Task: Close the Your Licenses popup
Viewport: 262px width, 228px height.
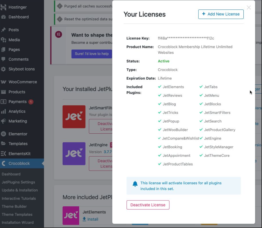Action: pyautogui.click(x=249, y=8)
